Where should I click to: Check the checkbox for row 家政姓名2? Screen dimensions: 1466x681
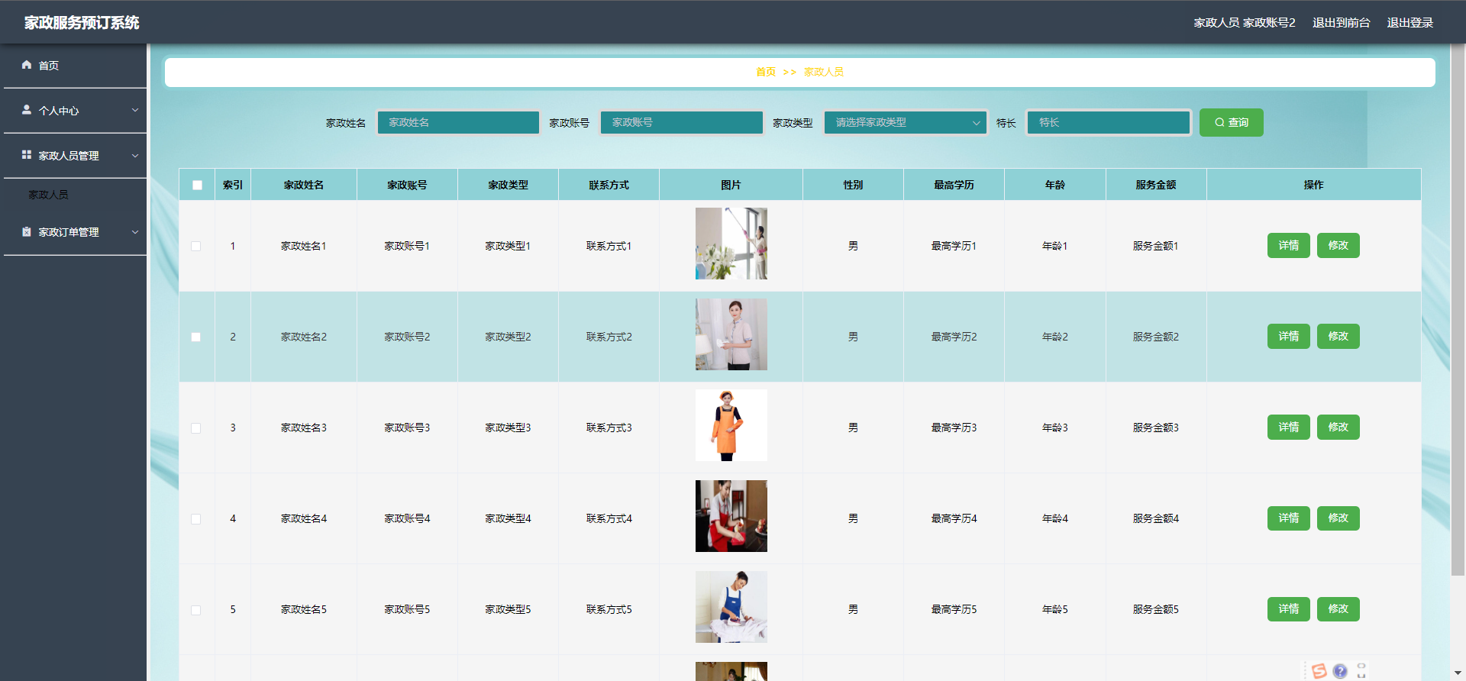(x=196, y=337)
